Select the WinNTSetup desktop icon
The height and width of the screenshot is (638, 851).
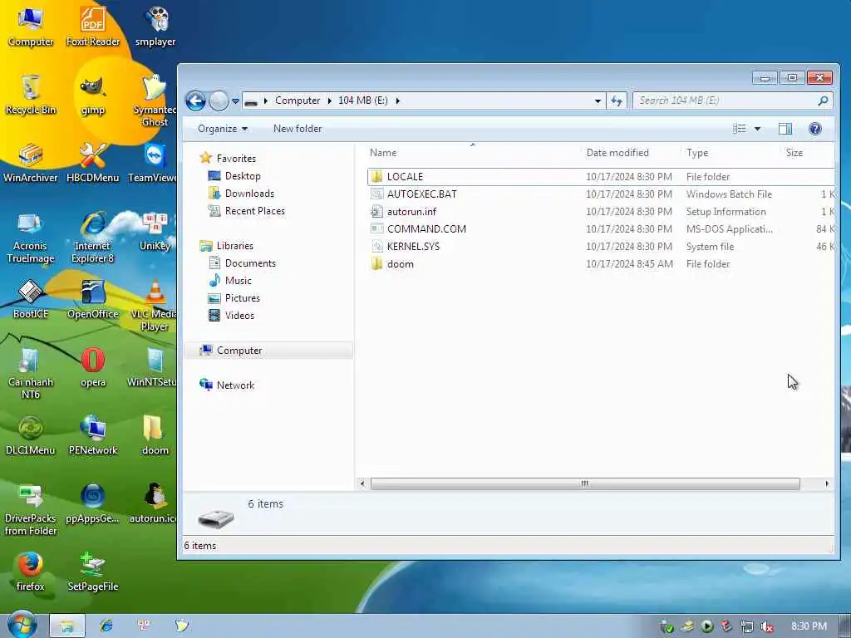(153, 368)
